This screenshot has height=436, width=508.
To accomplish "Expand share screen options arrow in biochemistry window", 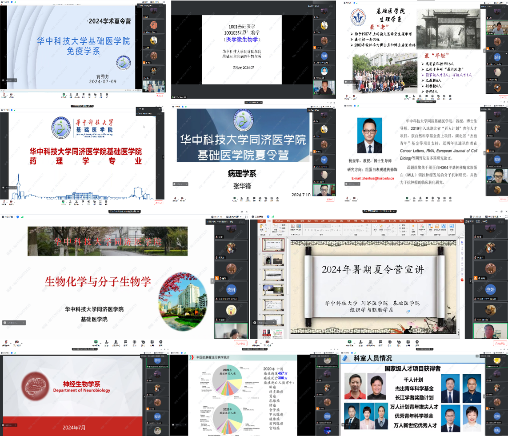I will tap(100, 344).
